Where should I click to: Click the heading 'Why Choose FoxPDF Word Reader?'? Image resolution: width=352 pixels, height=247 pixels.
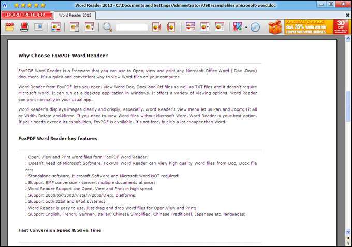63,56
